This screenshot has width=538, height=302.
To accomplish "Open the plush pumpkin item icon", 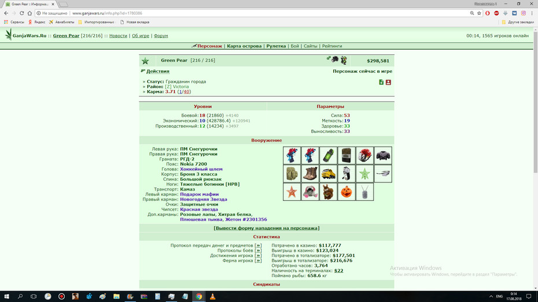I will [x=346, y=192].
